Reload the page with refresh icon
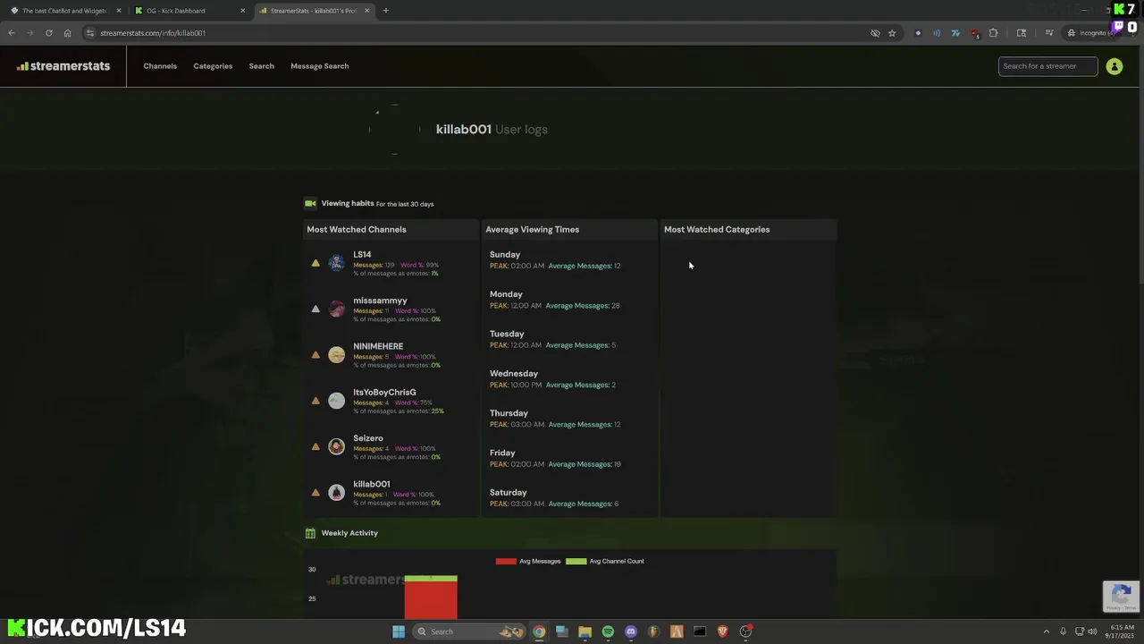This screenshot has width=1144, height=644. tap(48, 33)
